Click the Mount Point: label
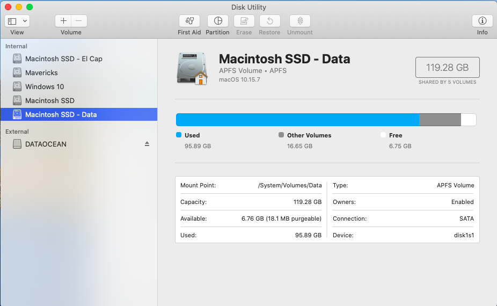This screenshot has height=306, width=497. coord(198,185)
